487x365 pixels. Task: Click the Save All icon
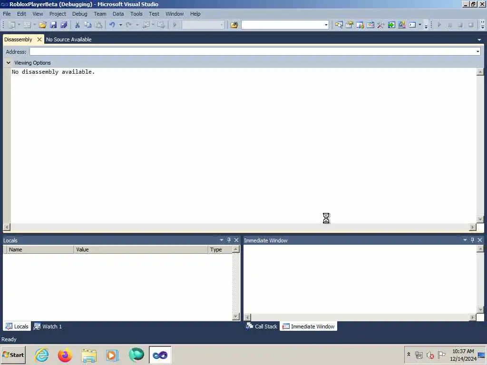click(64, 25)
